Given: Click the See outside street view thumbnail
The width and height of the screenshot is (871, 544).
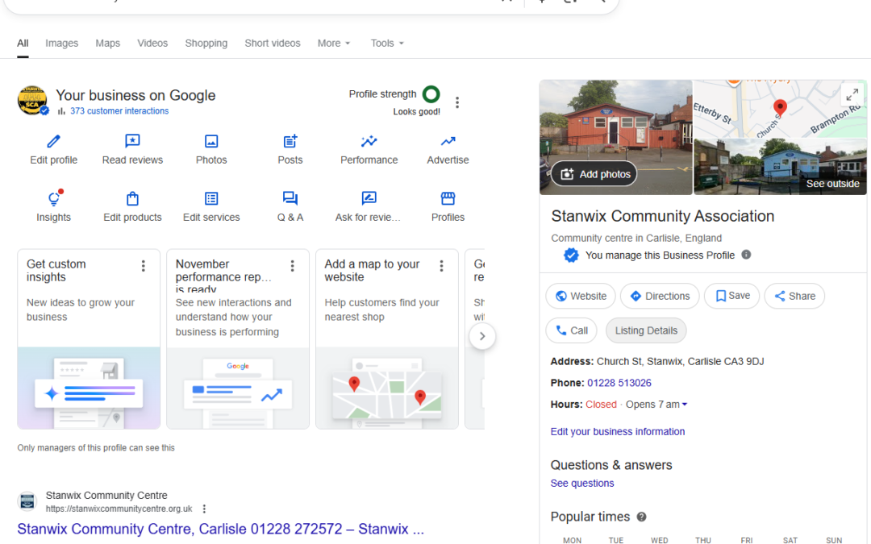Looking at the screenshot, I should [779, 167].
